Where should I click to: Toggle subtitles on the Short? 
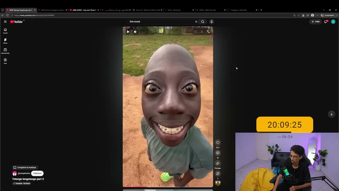point(195,32)
